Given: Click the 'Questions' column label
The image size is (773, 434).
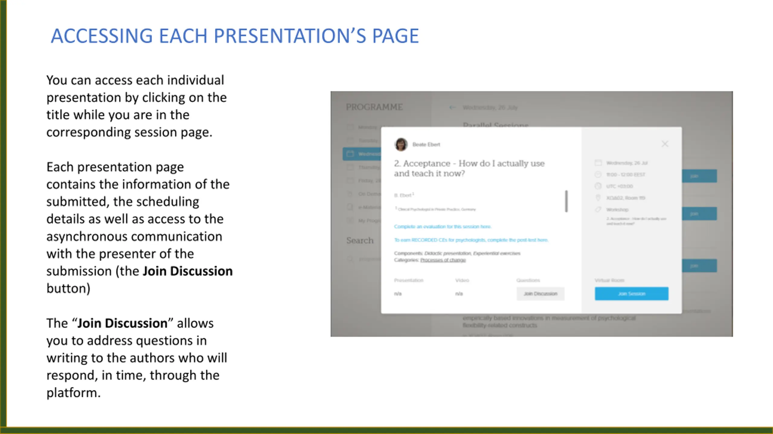Looking at the screenshot, I should click(528, 280).
